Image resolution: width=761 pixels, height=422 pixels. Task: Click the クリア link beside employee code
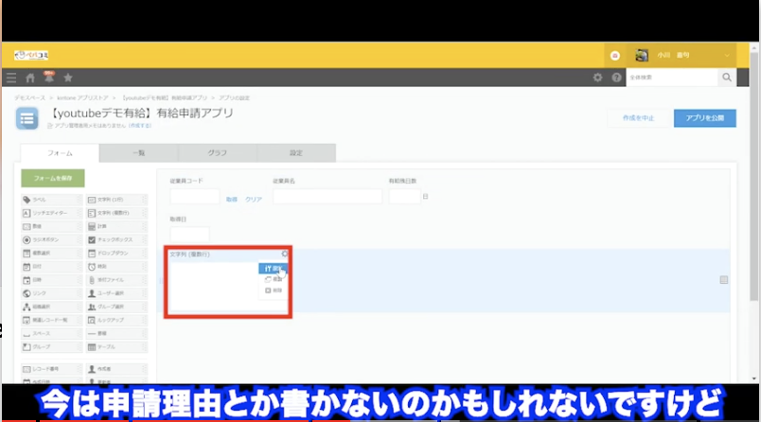click(254, 200)
